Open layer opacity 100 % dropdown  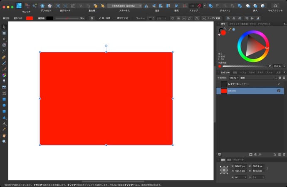click(233, 78)
